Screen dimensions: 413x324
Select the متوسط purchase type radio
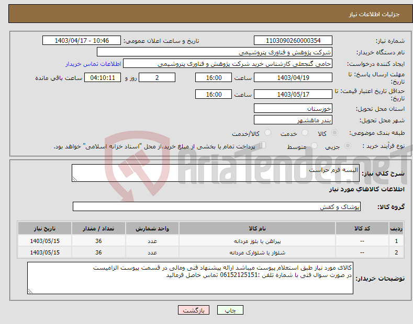tap(314, 145)
